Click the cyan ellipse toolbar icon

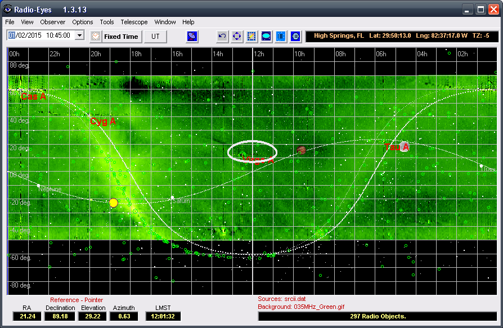tap(266, 36)
